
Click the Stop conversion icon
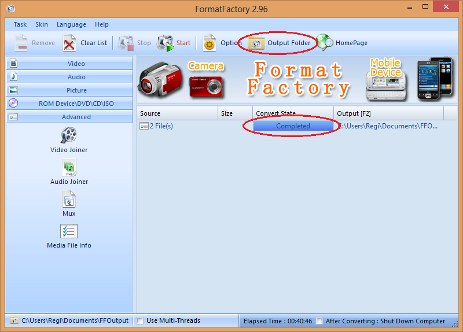pos(126,43)
